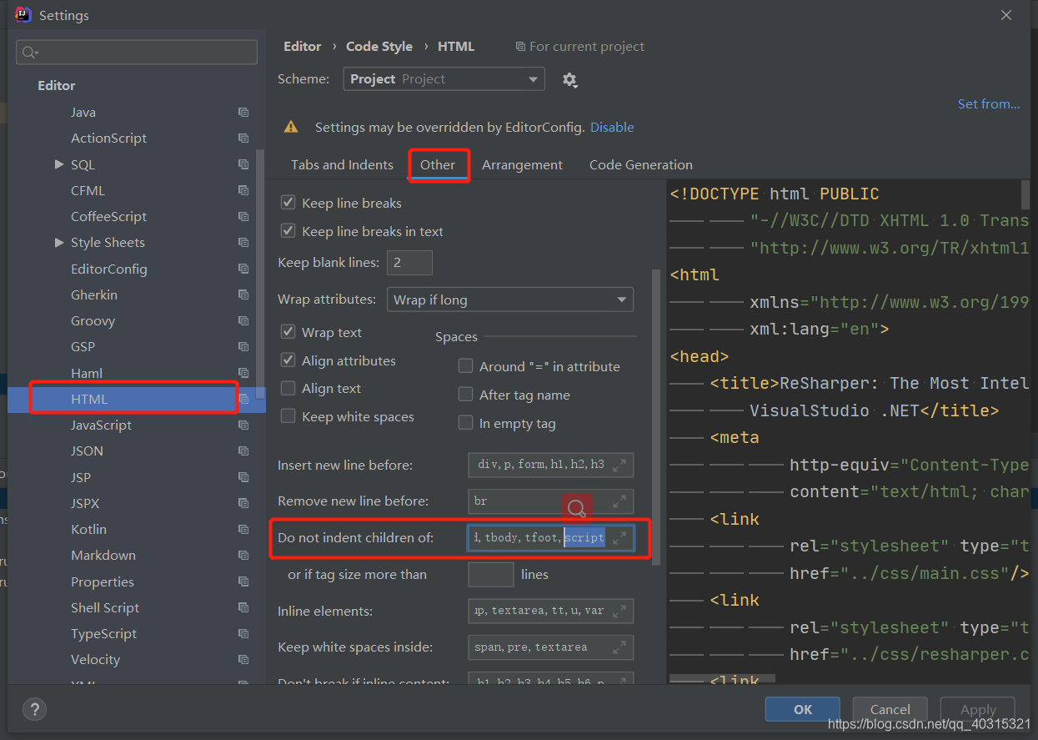Image resolution: width=1038 pixels, height=740 pixels.
Task: Expand the Remove new line before field
Action: tap(619, 501)
